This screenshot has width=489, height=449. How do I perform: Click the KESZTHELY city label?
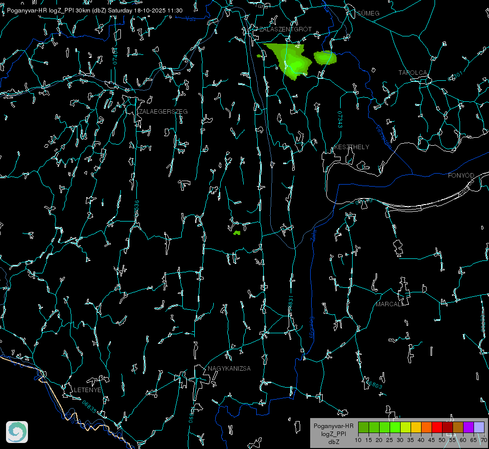tap(352, 147)
